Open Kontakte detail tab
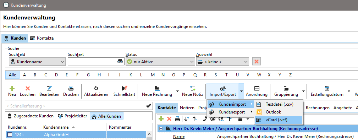The image size is (358, 140). tap(167, 108)
